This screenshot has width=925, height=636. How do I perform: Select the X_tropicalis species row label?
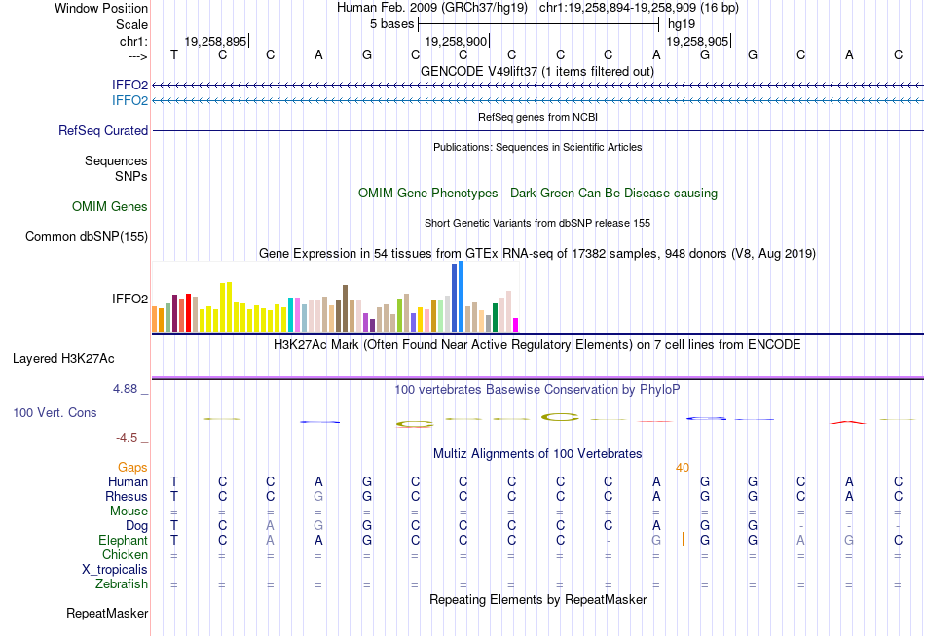tap(115, 570)
